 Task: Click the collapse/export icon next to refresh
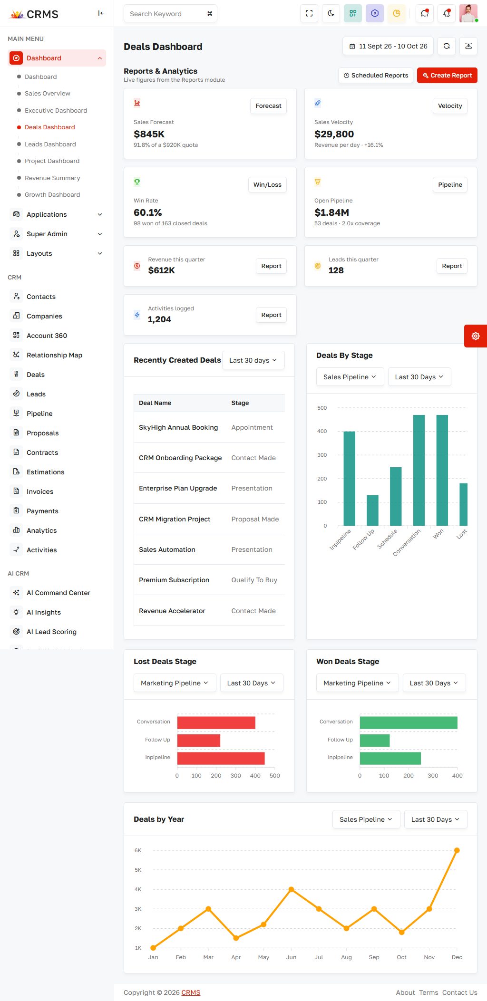coord(468,46)
